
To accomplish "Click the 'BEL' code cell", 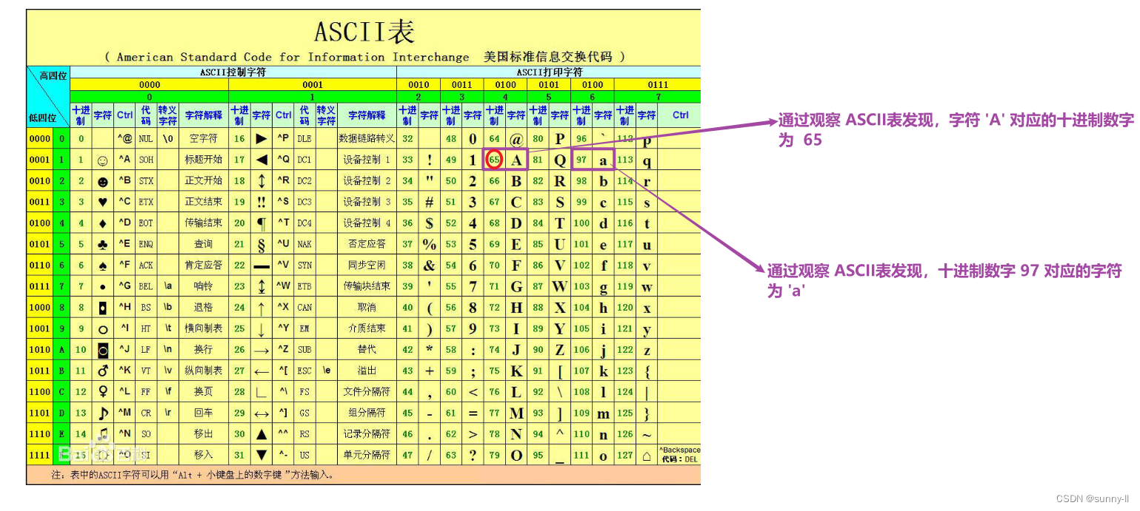I will 146,286.
